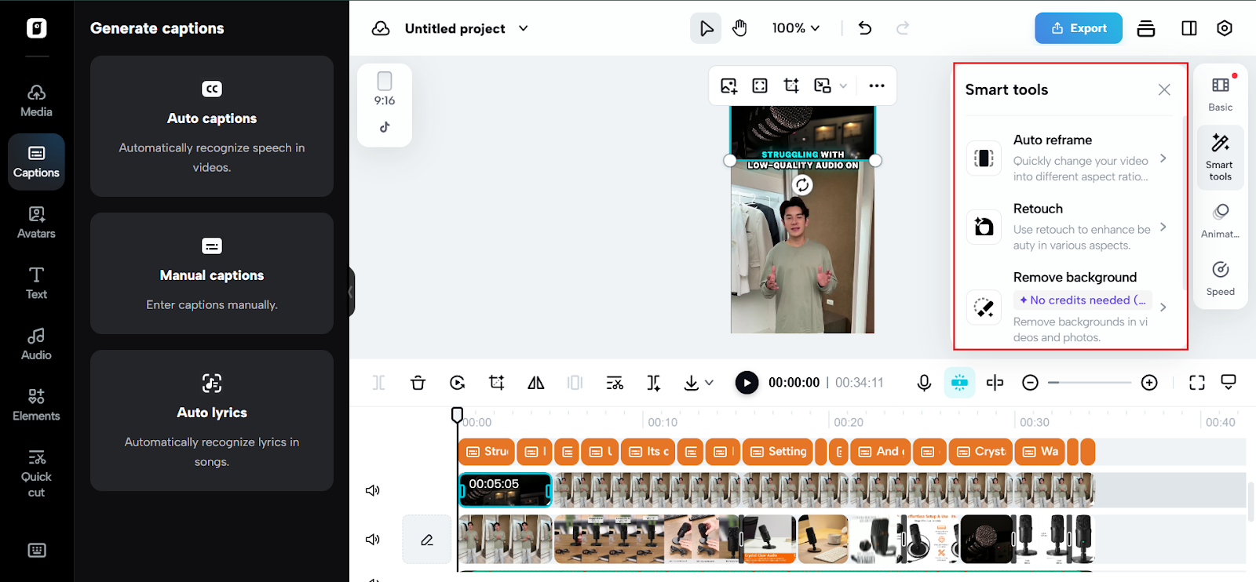Select the 00:05:05 video clip
The image size is (1256, 582).
[x=505, y=490]
